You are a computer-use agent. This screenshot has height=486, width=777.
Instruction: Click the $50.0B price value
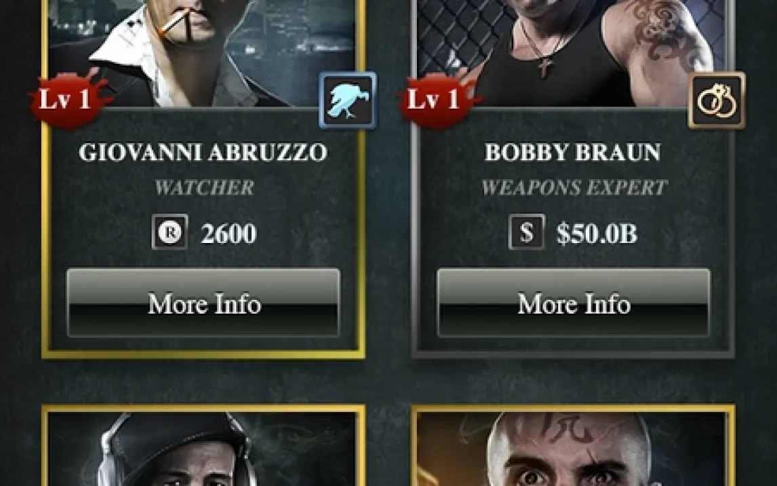coord(597,233)
